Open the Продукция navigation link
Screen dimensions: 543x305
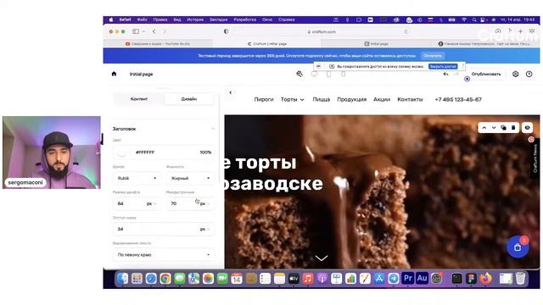click(x=351, y=100)
